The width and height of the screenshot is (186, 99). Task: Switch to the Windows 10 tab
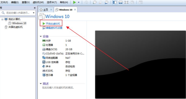(66, 10)
